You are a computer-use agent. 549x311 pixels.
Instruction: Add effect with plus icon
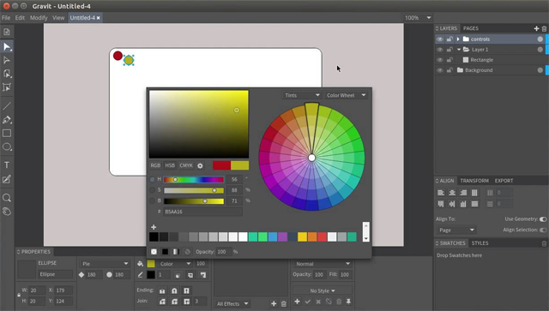(274, 303)
